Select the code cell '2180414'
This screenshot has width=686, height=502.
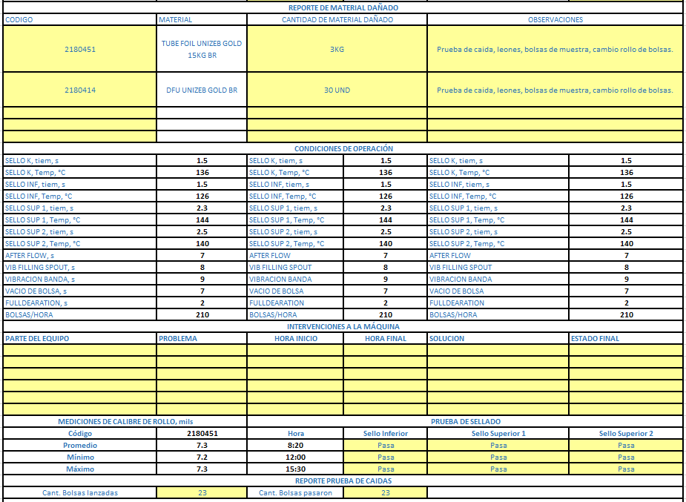click(x=79, y=90)
